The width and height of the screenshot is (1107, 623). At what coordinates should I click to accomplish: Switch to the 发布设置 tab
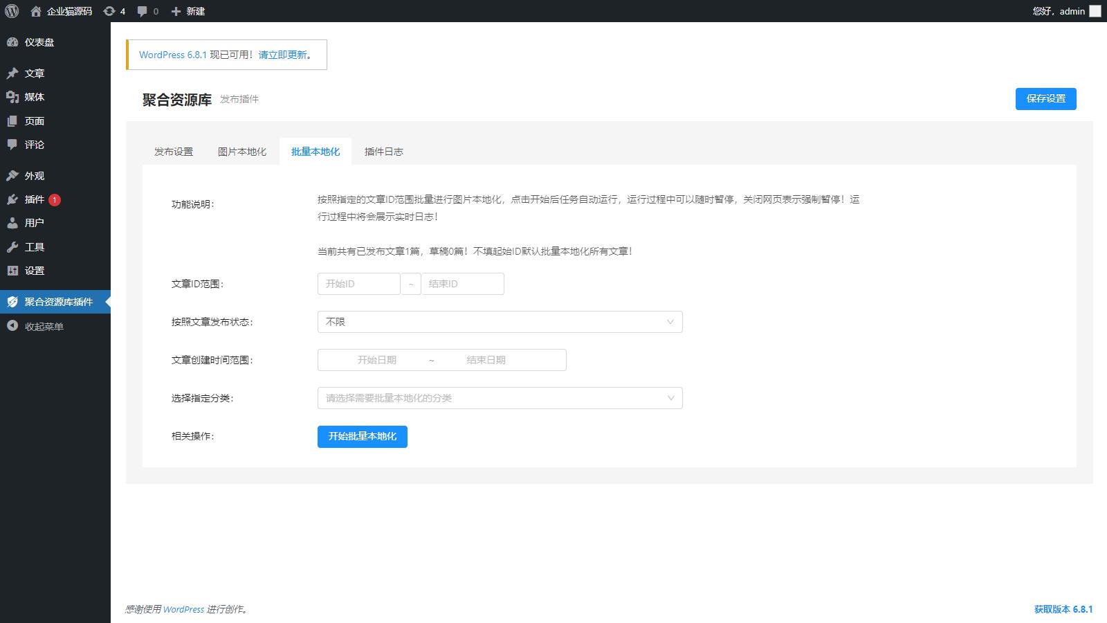tap(174, 152)
